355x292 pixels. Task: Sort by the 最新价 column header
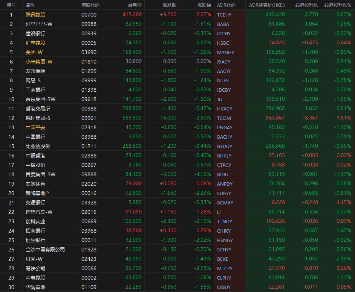(135, 5)
